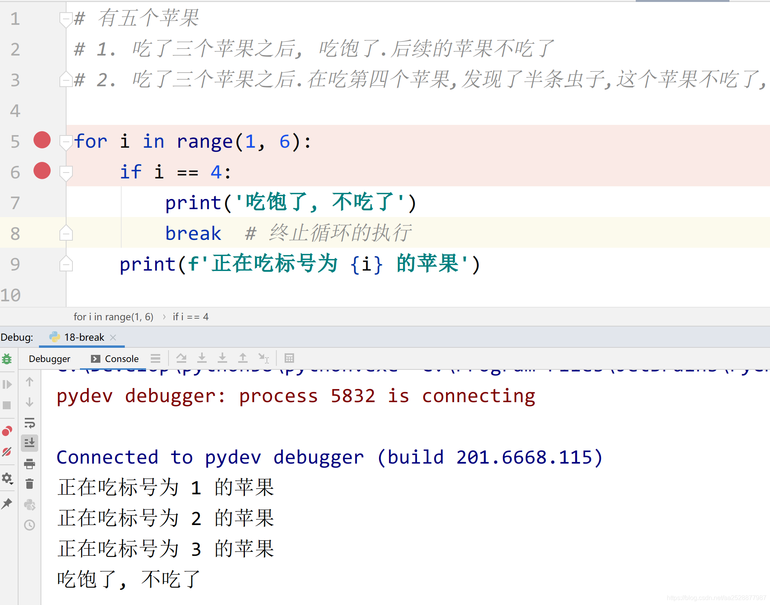Toggle Mute Breakpoints icon
Screen dimensions: 770x605
[7, 452]
